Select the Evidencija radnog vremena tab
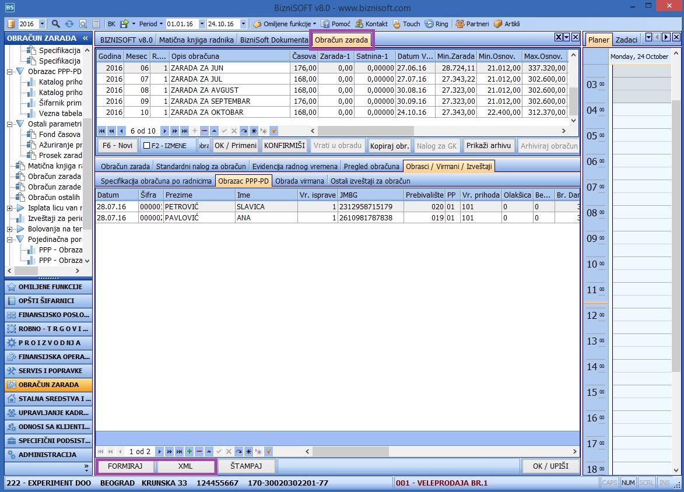684x492 pixels. (x=295, y=166)
